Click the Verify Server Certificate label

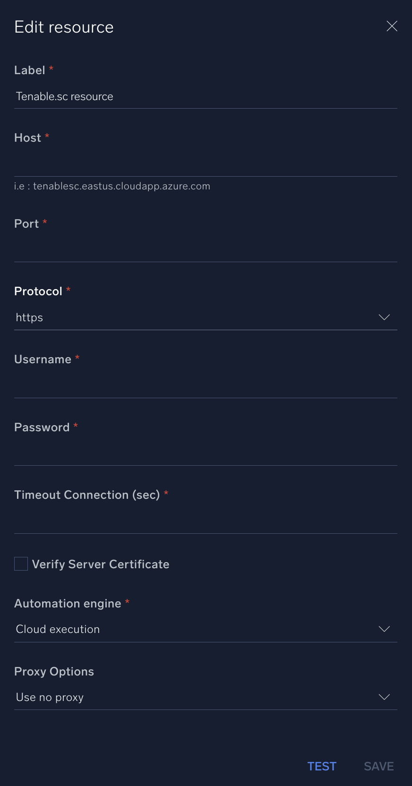click(100, 564)
